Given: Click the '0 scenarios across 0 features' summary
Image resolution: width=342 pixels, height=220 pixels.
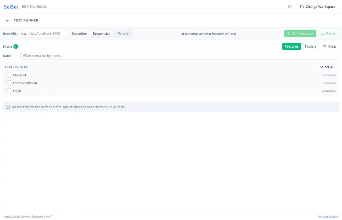Looking at the screenshot, I should click(209, 34).
